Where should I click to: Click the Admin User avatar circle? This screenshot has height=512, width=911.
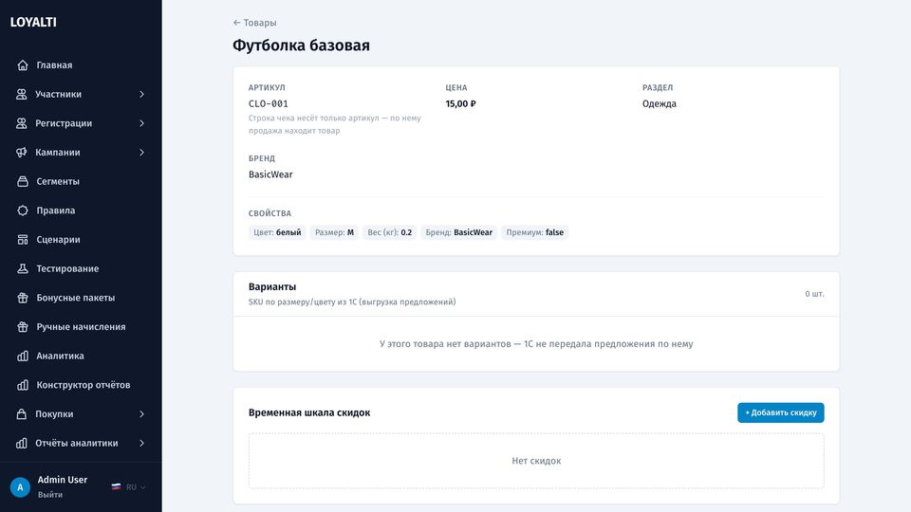[x=20, y=487]
